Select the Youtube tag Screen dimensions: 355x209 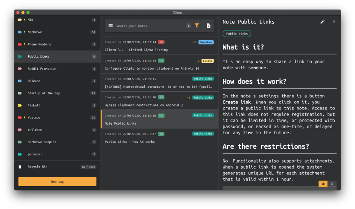point(58,118)
